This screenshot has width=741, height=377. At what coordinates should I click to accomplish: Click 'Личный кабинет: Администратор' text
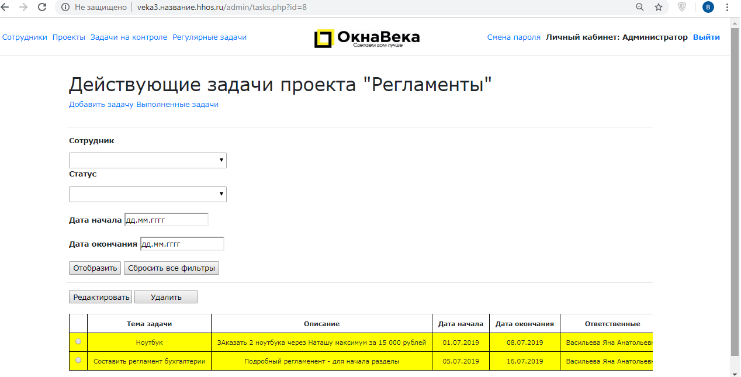(617, 37)
